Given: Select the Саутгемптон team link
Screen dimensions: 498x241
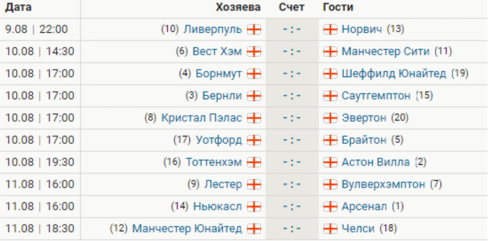Looking at the screenshot, I should (x=376, y=96).
